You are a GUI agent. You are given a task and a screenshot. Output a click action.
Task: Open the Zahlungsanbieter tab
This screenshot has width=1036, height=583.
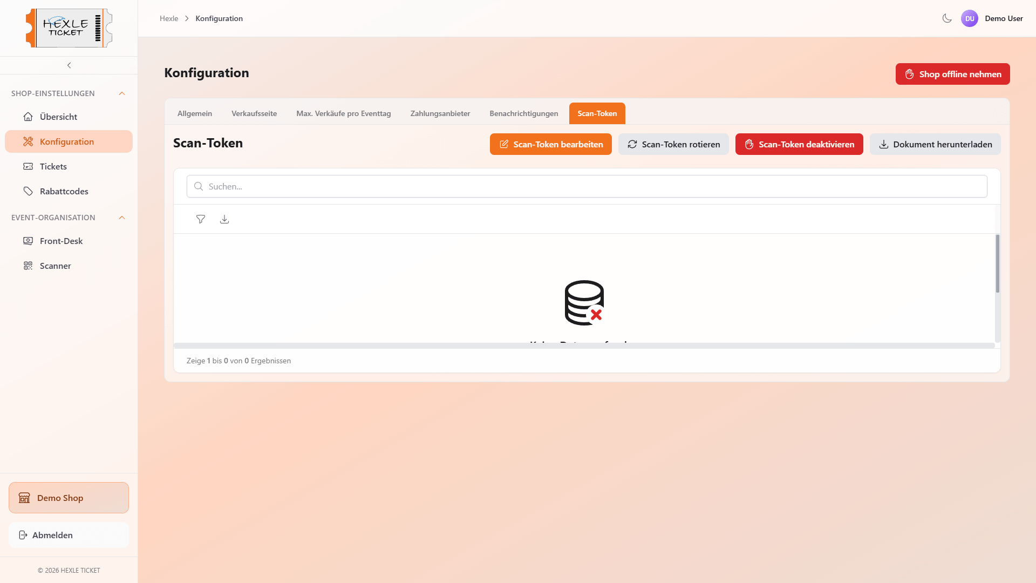click(440, 113)
